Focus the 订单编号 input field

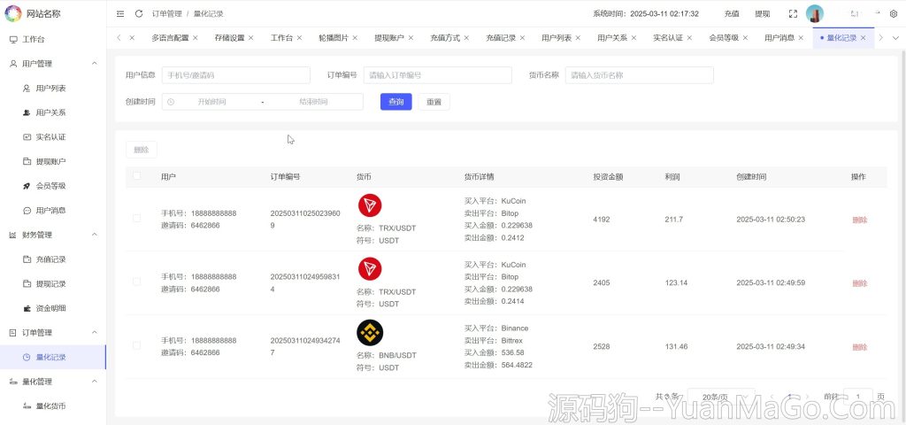437,75
